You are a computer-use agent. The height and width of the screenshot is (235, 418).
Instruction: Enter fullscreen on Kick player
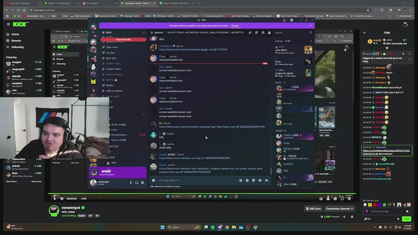click(x=342, y=198)
